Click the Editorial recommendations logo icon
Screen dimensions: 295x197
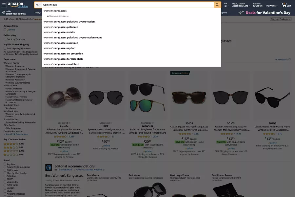point(49,167)
